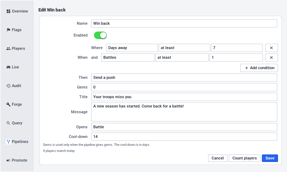Click the Message text area
Screen dimensions: 287x172
click(x=184, y=112)
